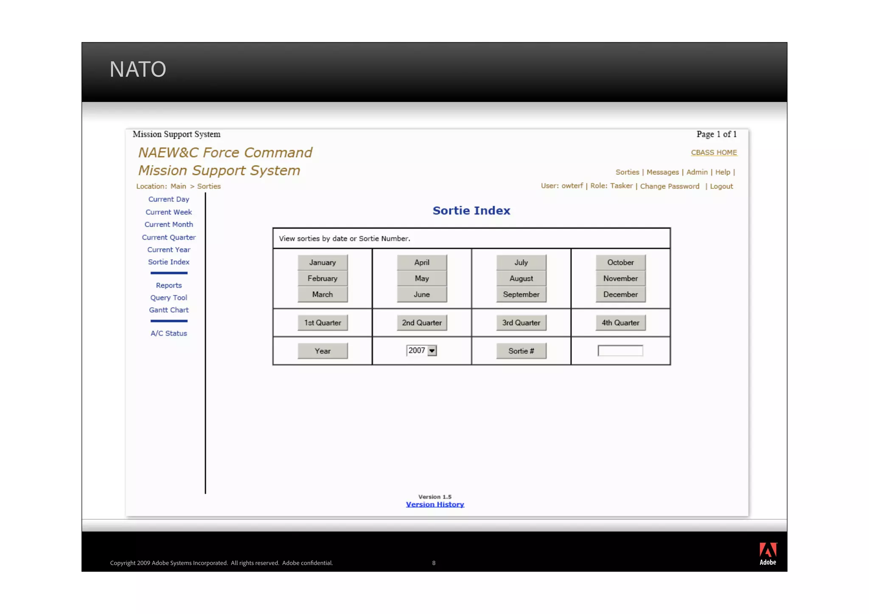Screen dimensions: 869x614
Task: Expand the 2007 year dropdown
Action: (x=421, y=350)
